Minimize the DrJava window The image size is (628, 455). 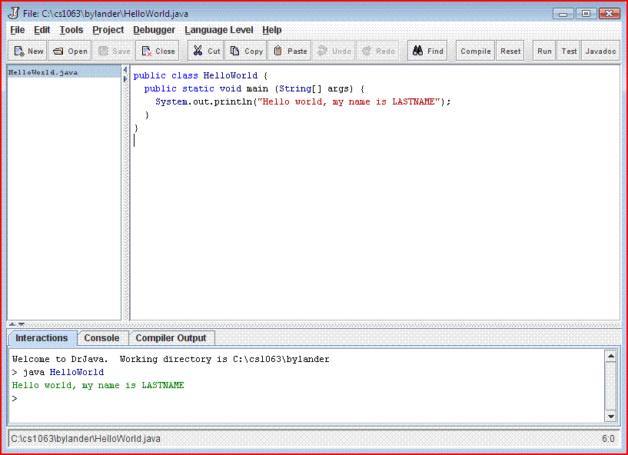pyautogui.click(x=563, y=14)
